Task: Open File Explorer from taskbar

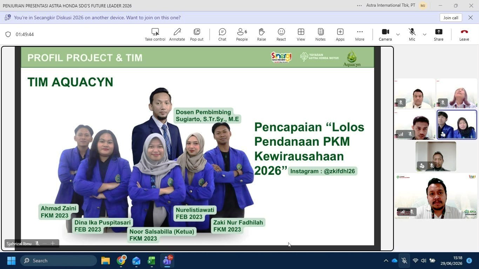Action: coord(106,261)
